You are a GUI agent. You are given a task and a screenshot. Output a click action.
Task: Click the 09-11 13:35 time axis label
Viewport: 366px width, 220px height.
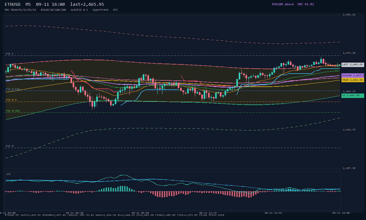coord(273,213)
